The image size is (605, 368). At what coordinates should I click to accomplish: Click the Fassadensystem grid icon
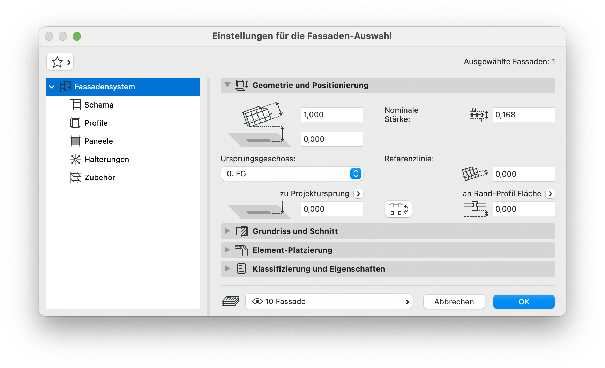(66, 87)
